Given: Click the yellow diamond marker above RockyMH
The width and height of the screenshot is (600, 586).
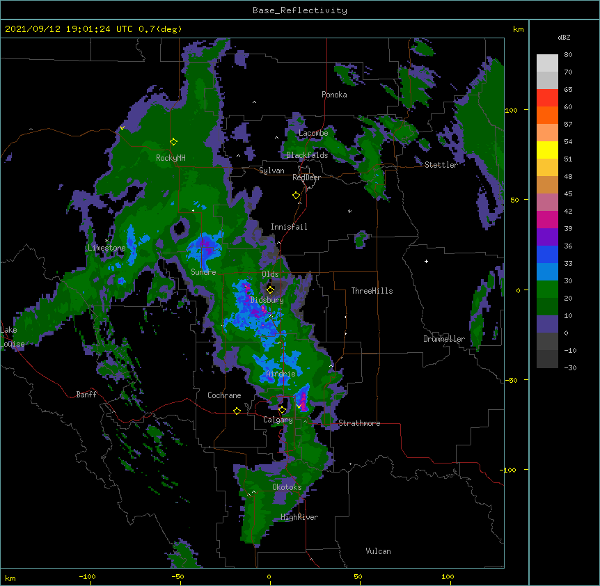Looking at the screenshot, I should pyautogui.click(x=174, y=142).
